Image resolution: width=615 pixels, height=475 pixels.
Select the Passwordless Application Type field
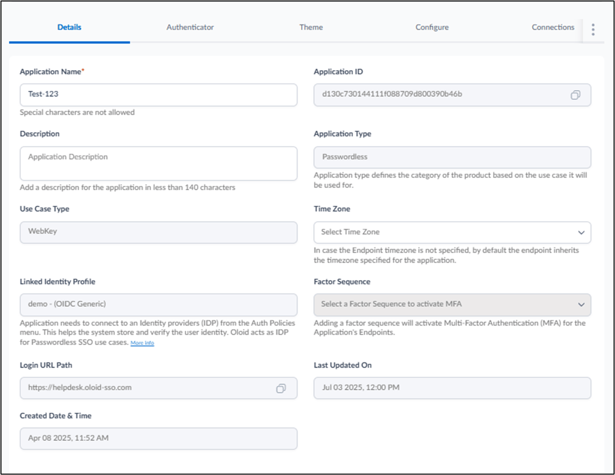tap(452, 157)
